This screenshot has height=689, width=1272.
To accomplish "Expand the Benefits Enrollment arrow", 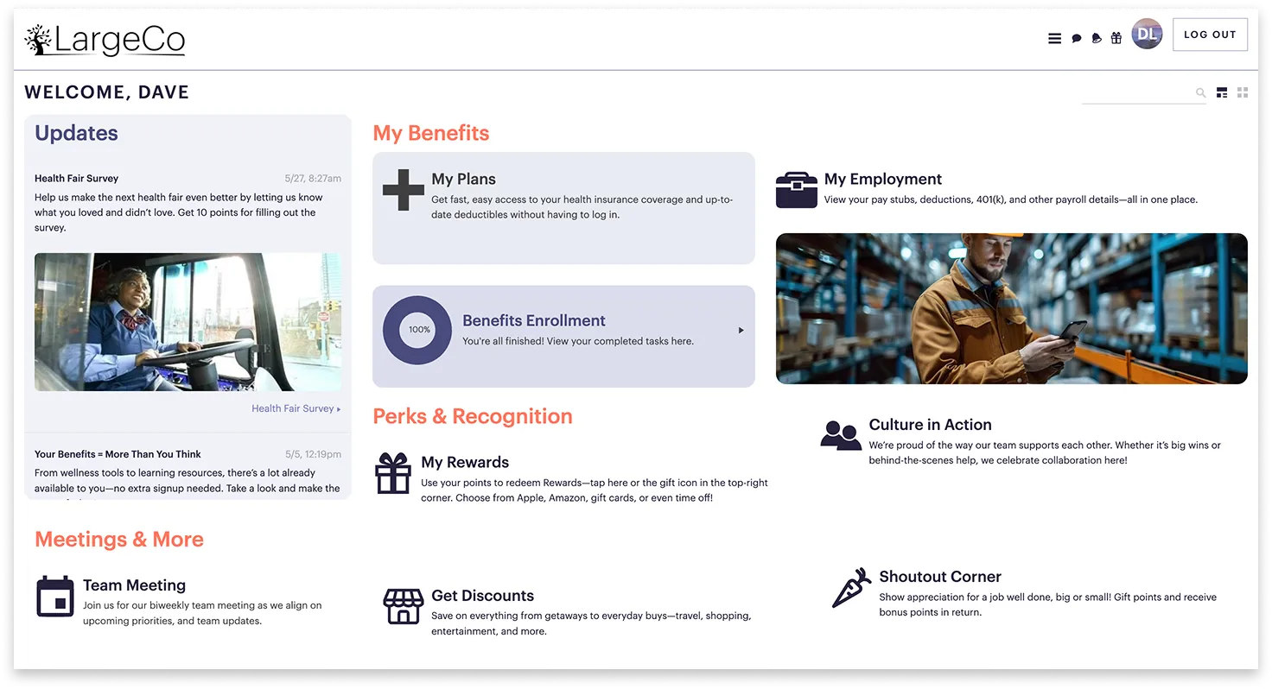I will [x=741, y=330].
